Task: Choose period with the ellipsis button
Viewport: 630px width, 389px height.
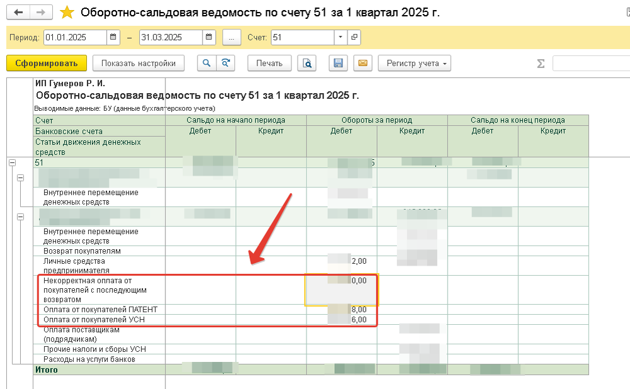Action: click(x=232, y=37)
